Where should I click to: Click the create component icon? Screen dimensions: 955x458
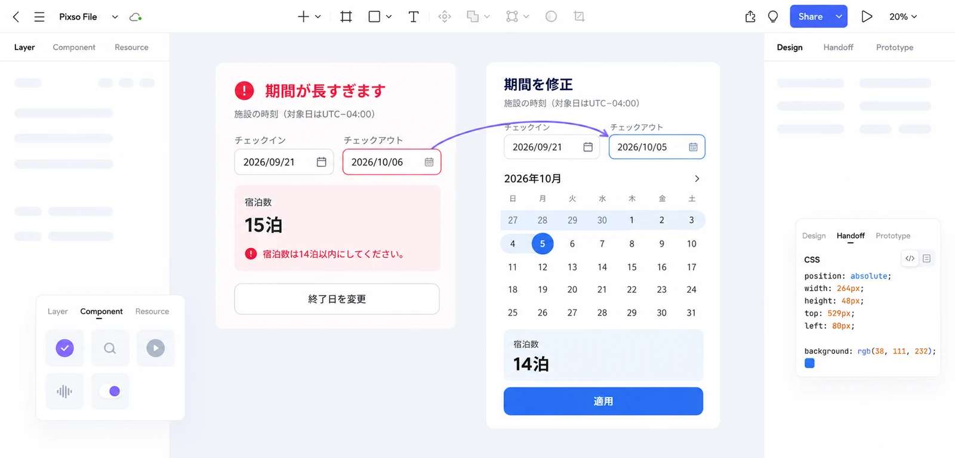coord(445,17)
